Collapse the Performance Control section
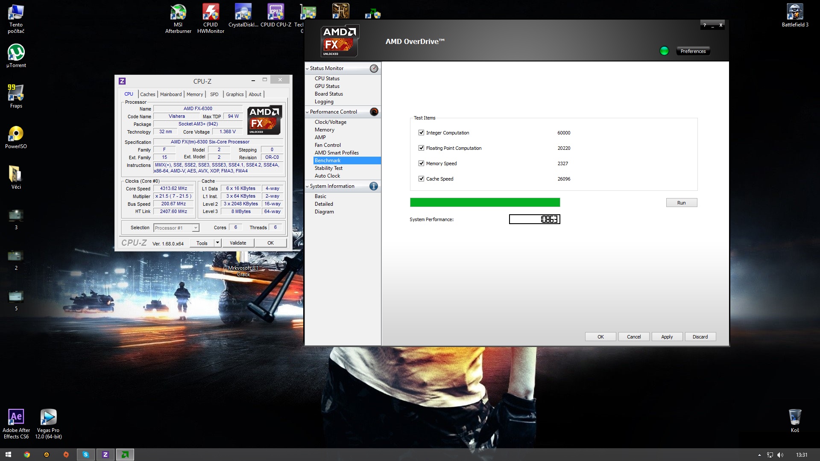The height and width of the screenshot is (461, 820). pyautogui.click(x=307, y=112)
